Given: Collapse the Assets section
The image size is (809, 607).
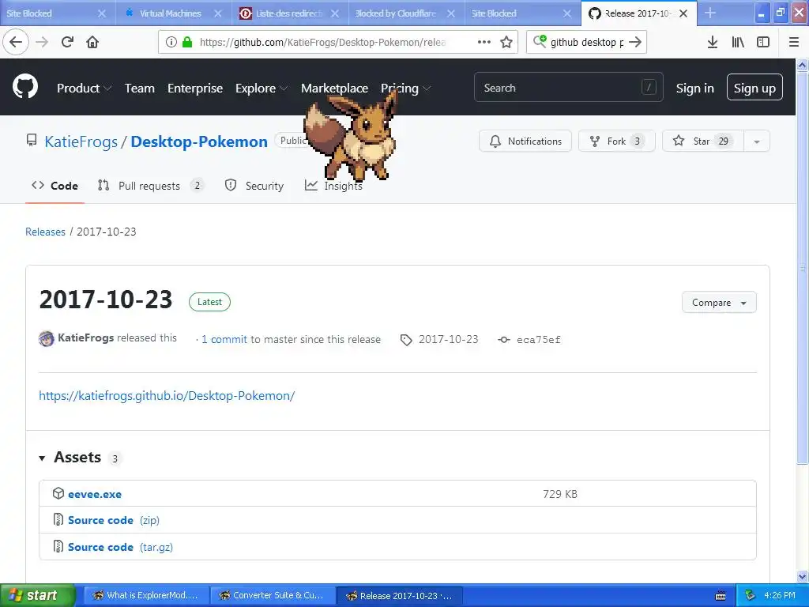Looking at the screenshot, I should (42, 458).
